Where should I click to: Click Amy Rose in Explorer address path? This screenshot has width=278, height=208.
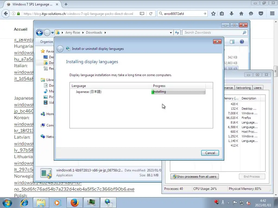72,32
